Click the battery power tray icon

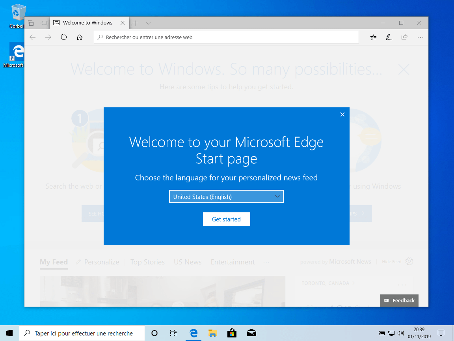click(381, 333)
